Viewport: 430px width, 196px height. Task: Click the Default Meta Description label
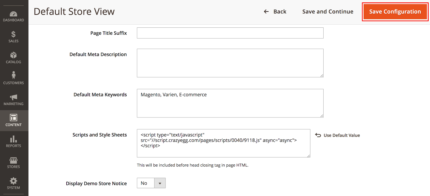point(98,54)
